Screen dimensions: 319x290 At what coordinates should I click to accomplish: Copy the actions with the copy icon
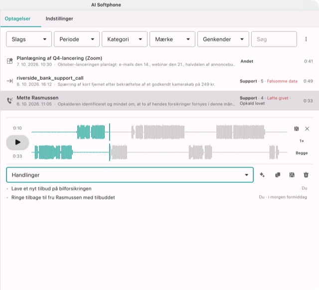tap(278, 175)
